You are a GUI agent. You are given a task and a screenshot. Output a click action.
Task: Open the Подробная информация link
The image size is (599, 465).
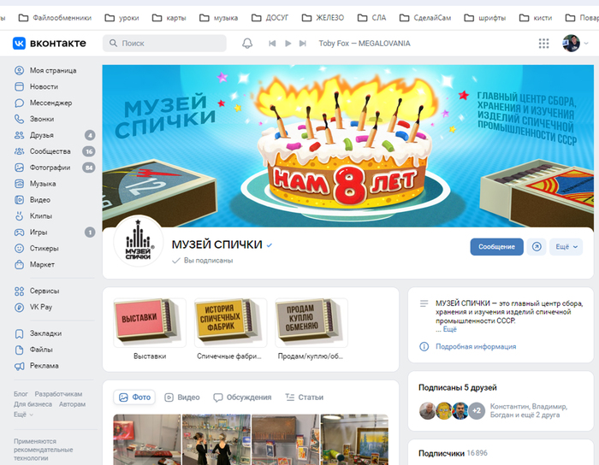tap(476, 346)
